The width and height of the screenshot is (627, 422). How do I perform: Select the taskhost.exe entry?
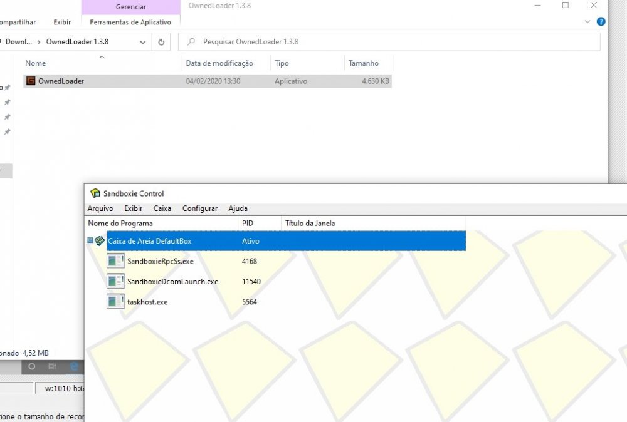tap(147, 302)
